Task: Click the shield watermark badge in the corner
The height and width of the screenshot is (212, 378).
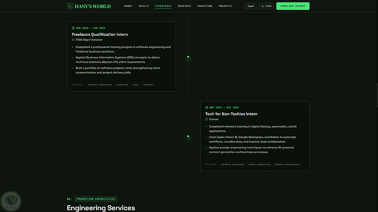Action: pyautogui.click(x=11, y=201)
